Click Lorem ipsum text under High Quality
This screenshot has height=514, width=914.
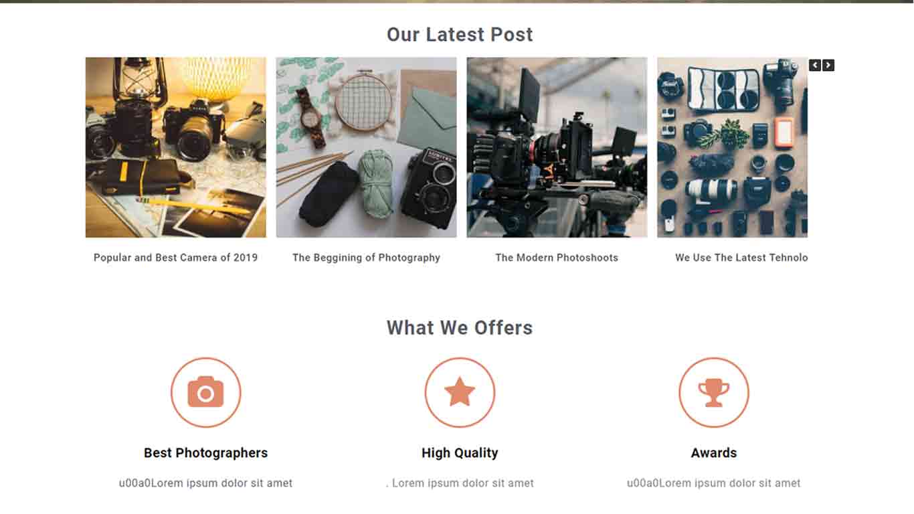[x=460, y=483]
